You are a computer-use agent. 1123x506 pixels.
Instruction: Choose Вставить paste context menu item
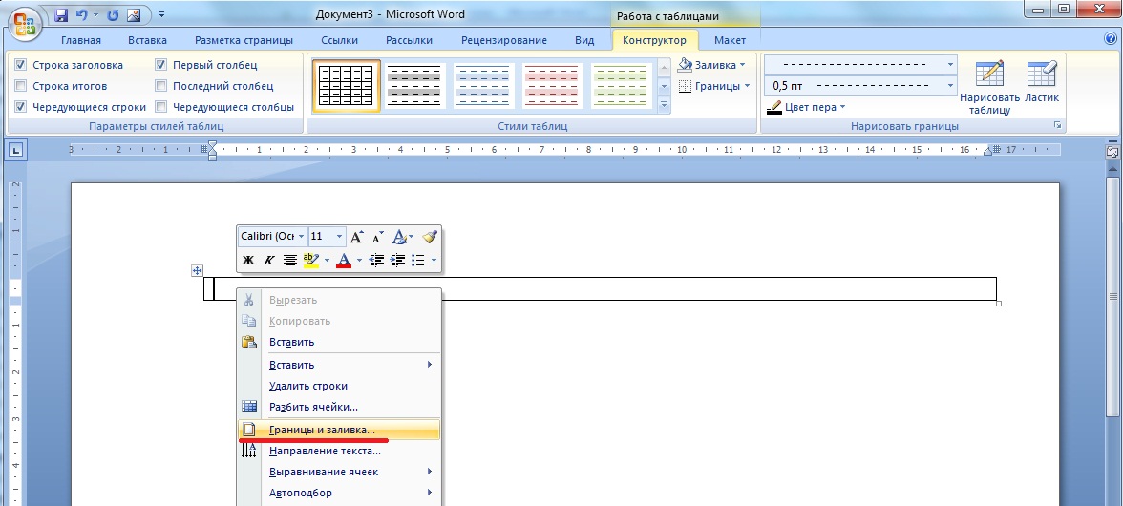coord(338,342)
